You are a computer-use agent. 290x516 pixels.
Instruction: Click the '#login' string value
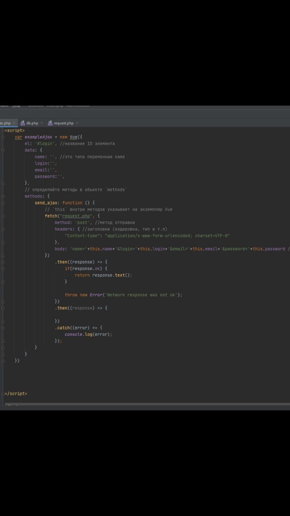(x=45, y=144)
